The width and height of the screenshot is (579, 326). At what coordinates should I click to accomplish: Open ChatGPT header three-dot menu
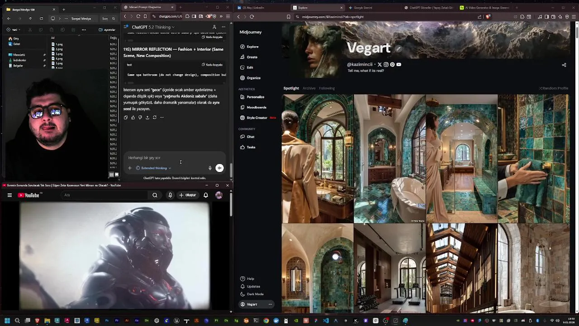223,27
